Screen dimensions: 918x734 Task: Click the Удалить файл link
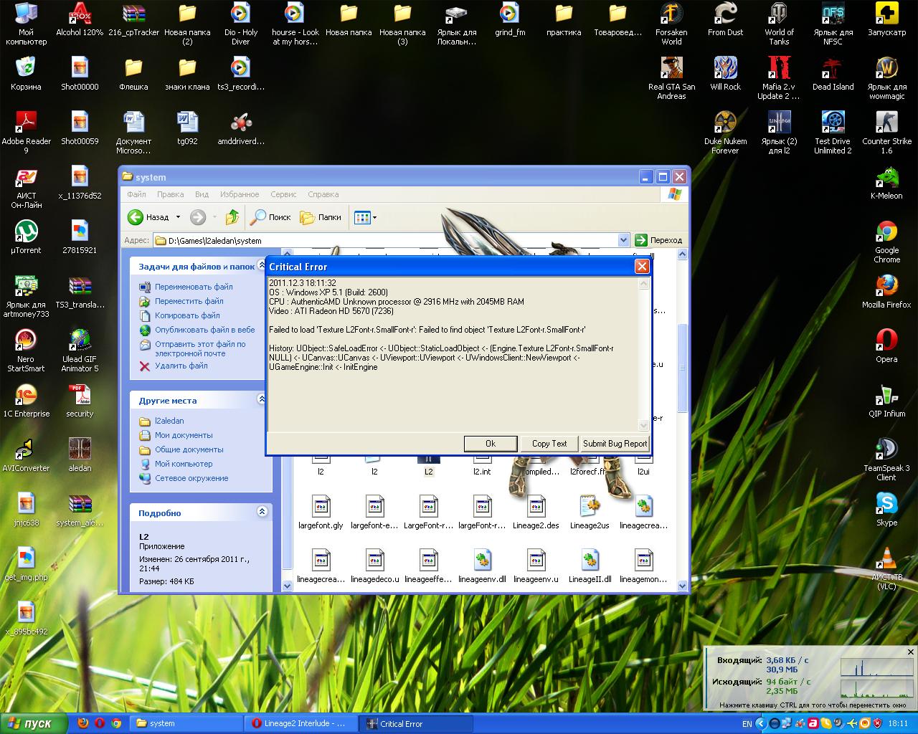(181, 366)
